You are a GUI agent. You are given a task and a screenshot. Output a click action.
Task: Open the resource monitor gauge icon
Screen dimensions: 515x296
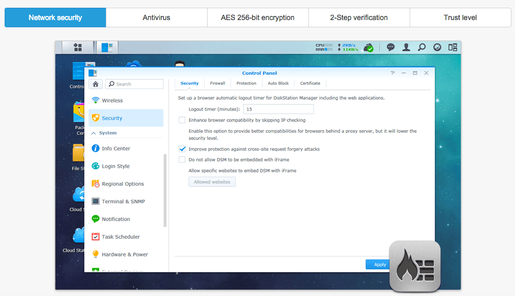click(x=437, y=47)
